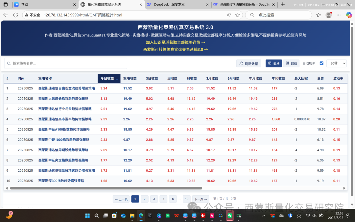This screenshot has height=222, width=355.
Task: Open strategy 西蒙斯深300指数趋势增强策略
Action: 61,181
